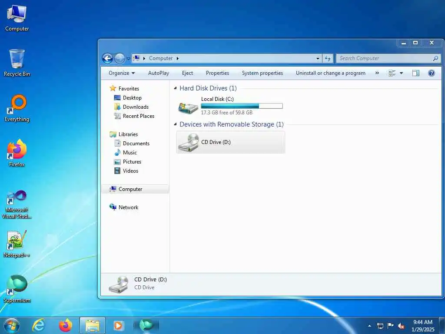The width and height of the screenshot is (445, 334).
Task: Open the Videos library
Action: (130, 170)
